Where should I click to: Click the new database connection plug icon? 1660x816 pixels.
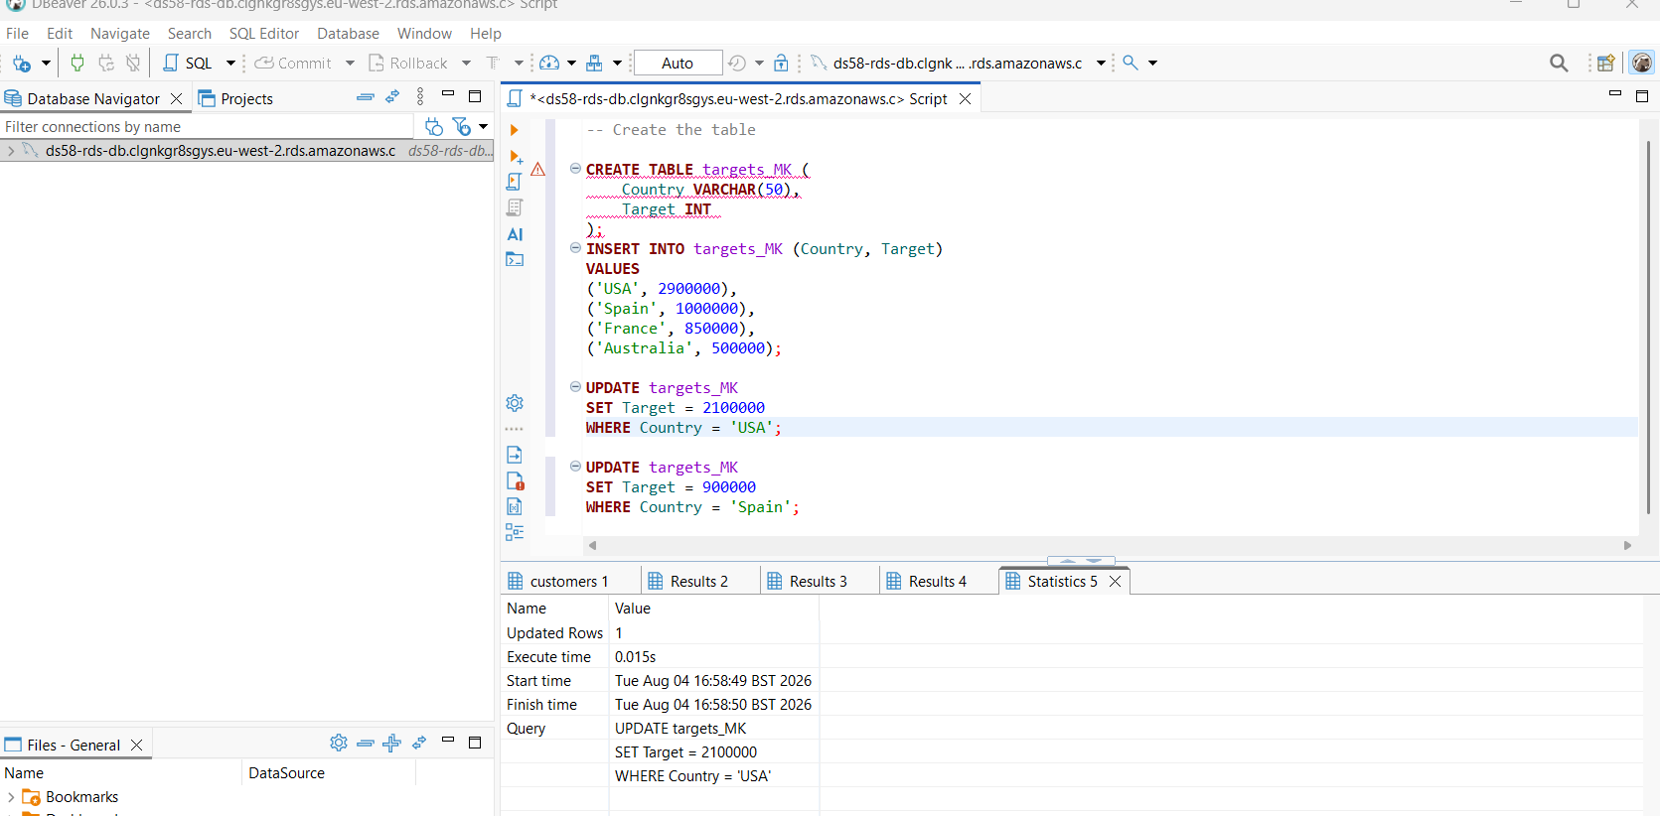pos(22,64)
